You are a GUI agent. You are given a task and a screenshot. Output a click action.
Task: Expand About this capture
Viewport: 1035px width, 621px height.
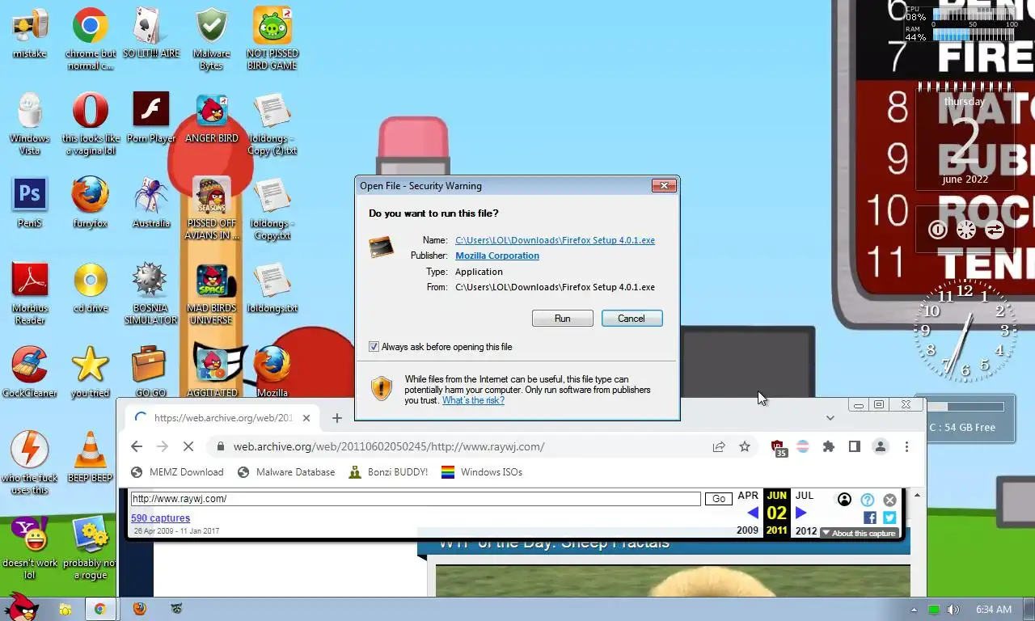859,533
